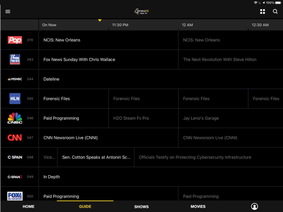This screenshot has height=212, width=283.
Task: Select channel number 048
Action: [30, 157]
